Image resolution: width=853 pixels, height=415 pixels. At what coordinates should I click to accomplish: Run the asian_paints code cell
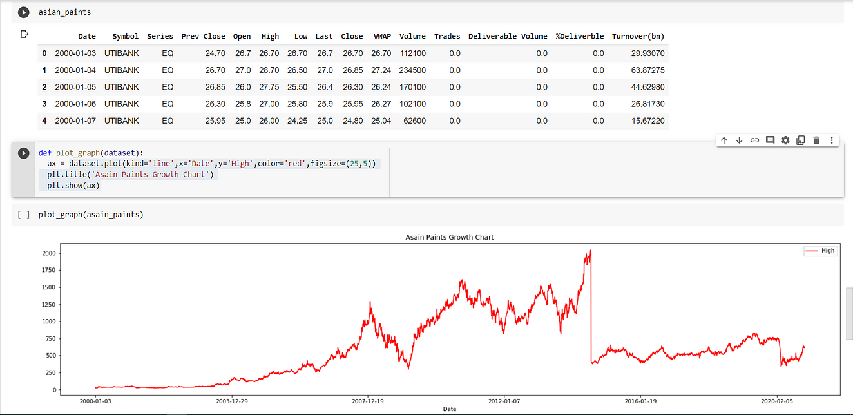pyautogui.click(x=24, y=12)
